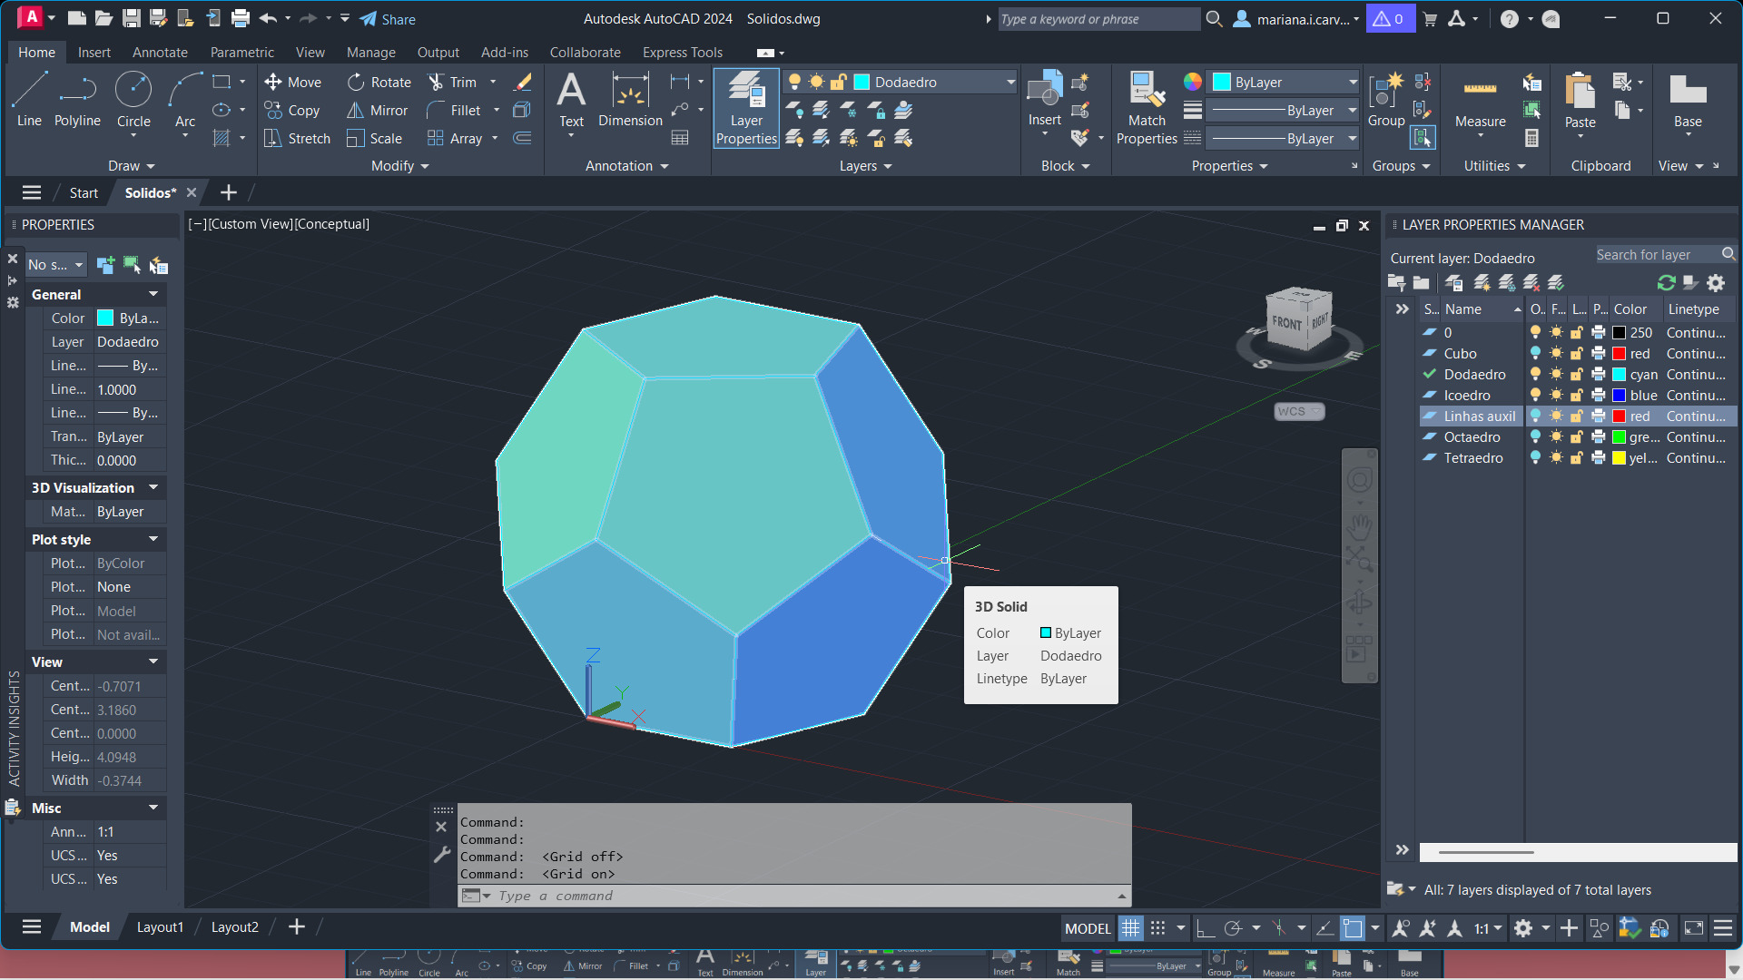Toggle grid display in status bar
This screenshot has height=980, width=1743.
1130,928
